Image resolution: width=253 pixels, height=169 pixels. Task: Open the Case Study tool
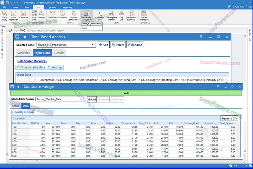coord(5,15)
